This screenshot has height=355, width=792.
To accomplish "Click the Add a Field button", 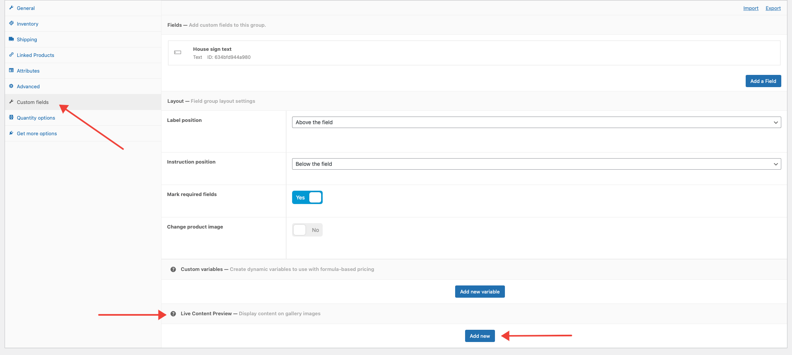I will coord(763,81).
